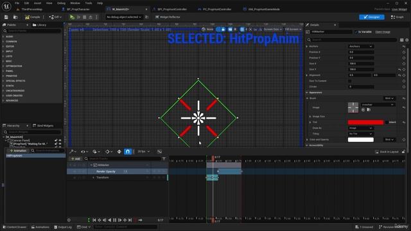411x231 pixels.
Task: Click the Stop simulation icon in toolbar
Action: [x=84, y=17]
